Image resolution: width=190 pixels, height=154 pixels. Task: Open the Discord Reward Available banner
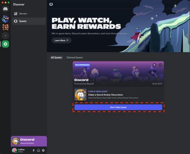tap(29, 141)
